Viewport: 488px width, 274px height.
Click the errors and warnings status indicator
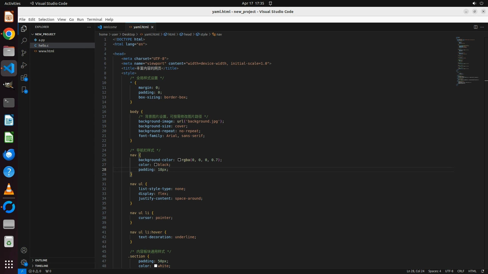point(35,271)
